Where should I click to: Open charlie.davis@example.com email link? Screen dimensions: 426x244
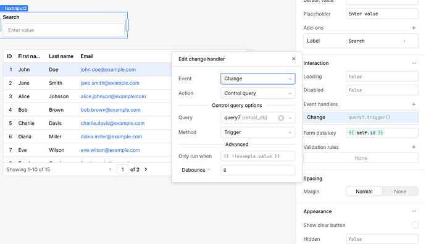[112, 123]
